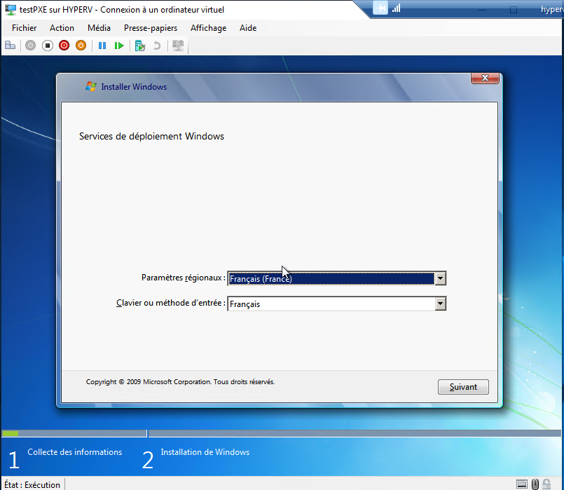The image size is (564, 490).
Task: Click the green Reset/Resume play icon
Action: 119,46
